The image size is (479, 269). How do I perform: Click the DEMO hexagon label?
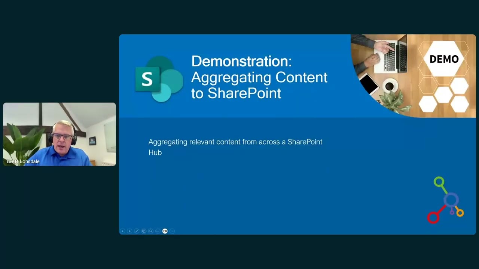[444, 59]
